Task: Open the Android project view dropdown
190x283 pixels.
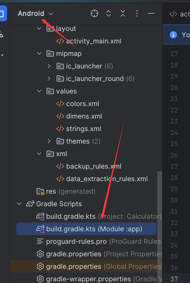Action: coord(36,14)
